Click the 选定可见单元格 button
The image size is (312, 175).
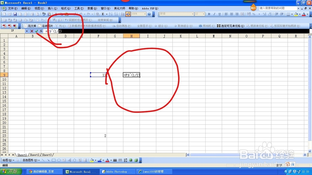point(231,26)
